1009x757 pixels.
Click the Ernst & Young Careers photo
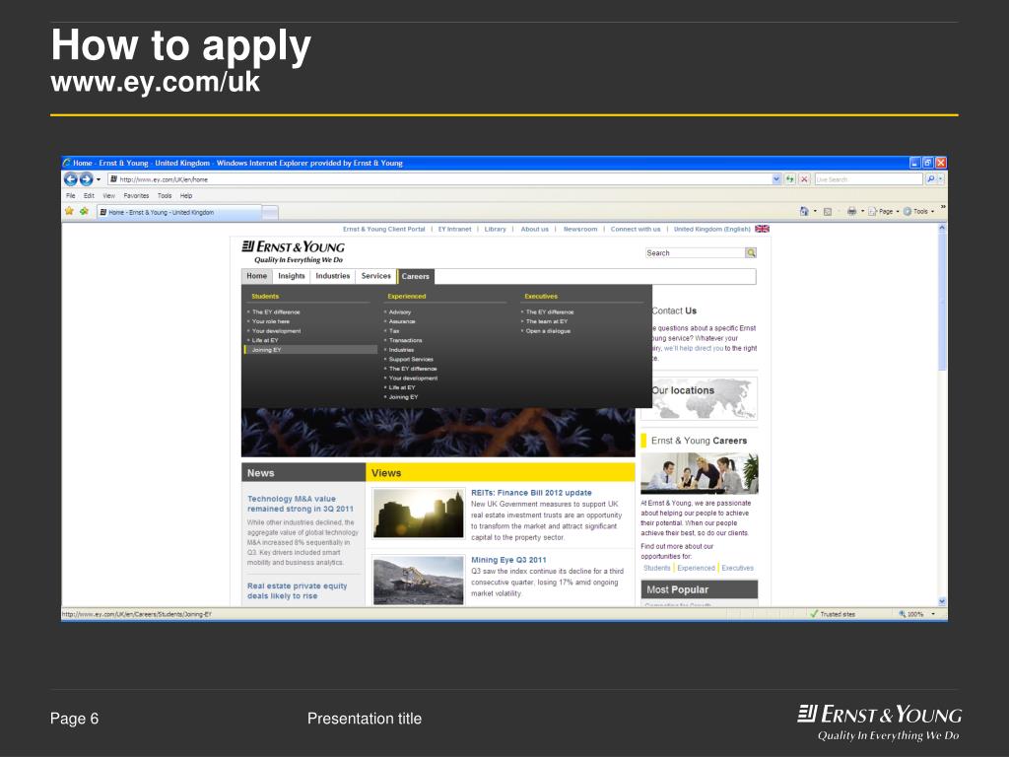click(x=700, y=473)
